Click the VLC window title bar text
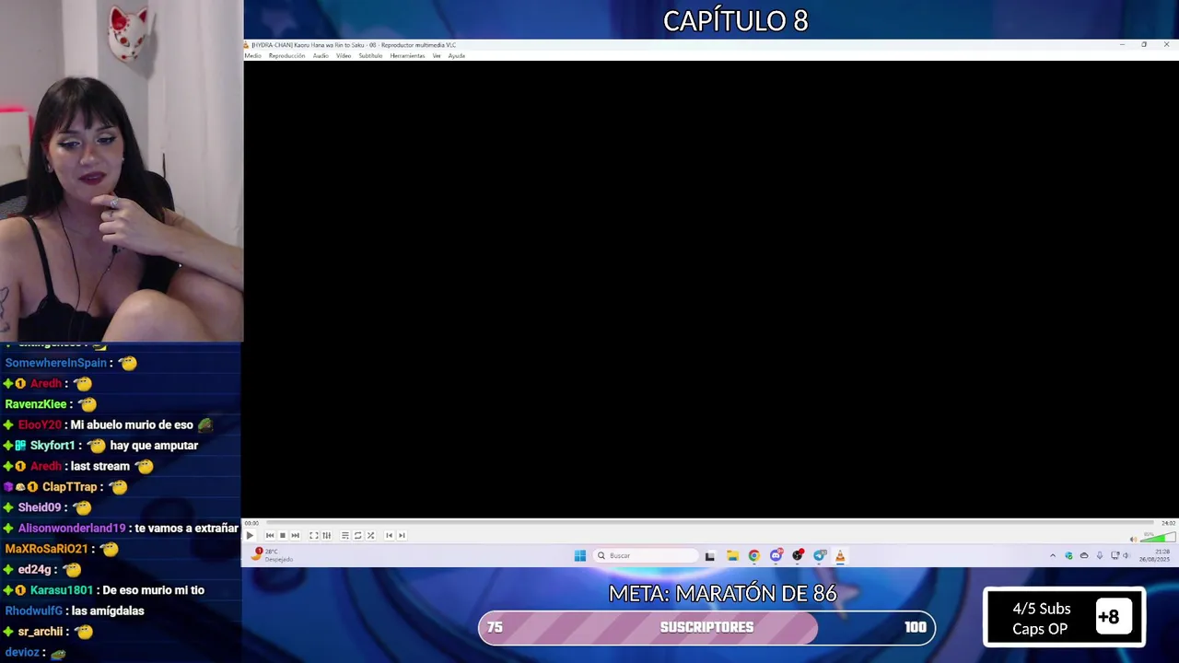The image size is (1179, 663). [354, 45]
